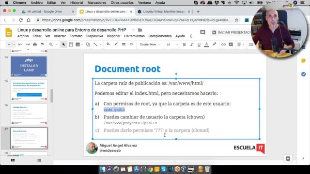The width and height of the screenshot is (310, 174).
Task: Bookmark this page with the star icon
Action: [x=236, y=20]
